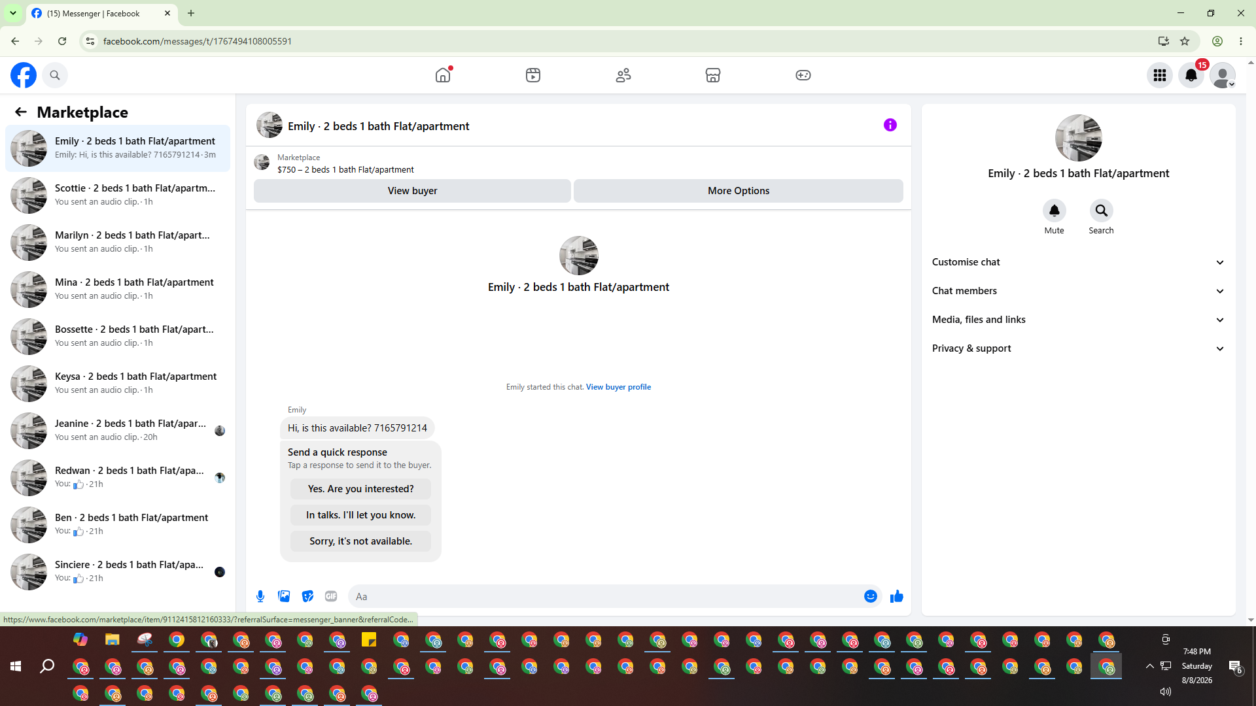Expand the Chat members section
Viewport: 1256px width, 706px height.
click(1079, 291)
